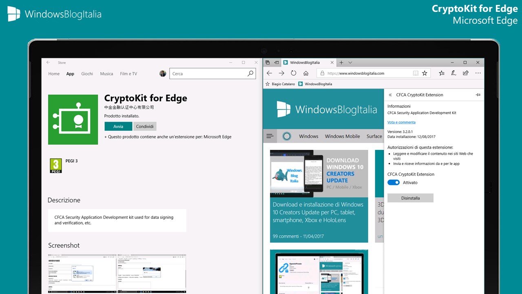The image size is (522, 294).
Task: Open Windows 10 Creators Update article title
Action: (x=318, y=212)
